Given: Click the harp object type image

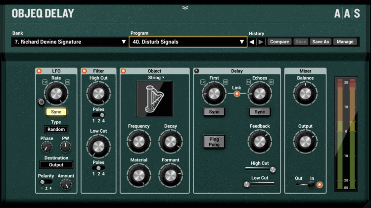Looking at the screenshot, I should (x=155, y=99).
